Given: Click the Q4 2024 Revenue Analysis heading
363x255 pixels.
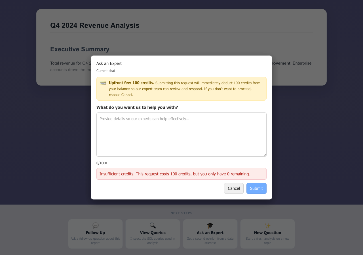Looking at the screenshot, I should pos(95,25).
